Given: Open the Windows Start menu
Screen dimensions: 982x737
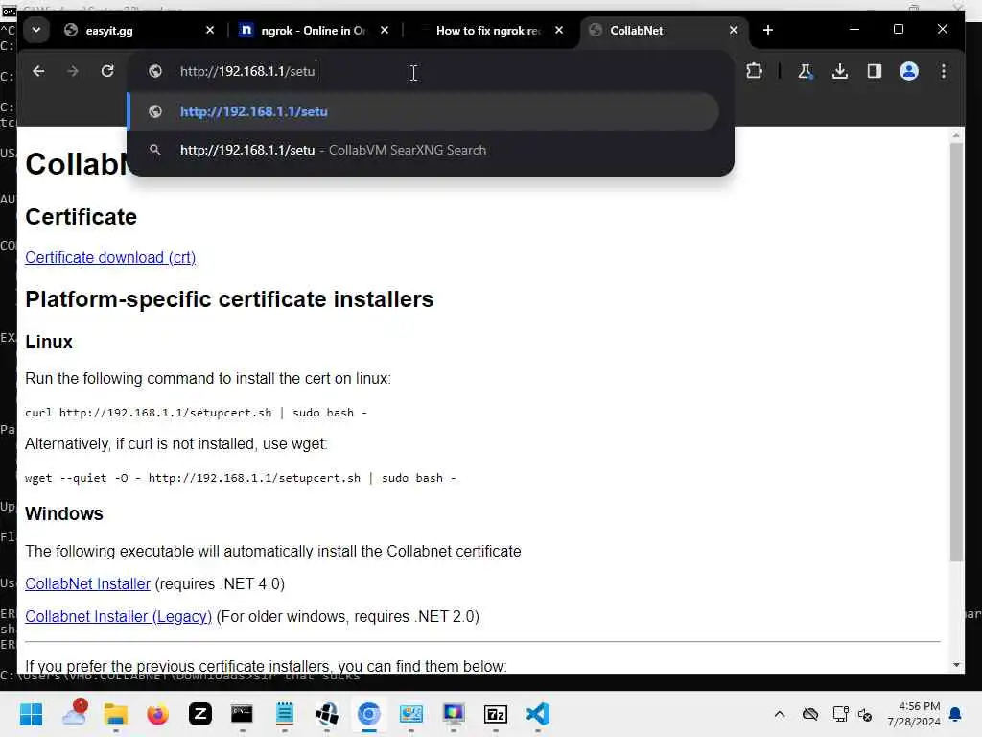Looking at the screenshot, I should point(32,714).
